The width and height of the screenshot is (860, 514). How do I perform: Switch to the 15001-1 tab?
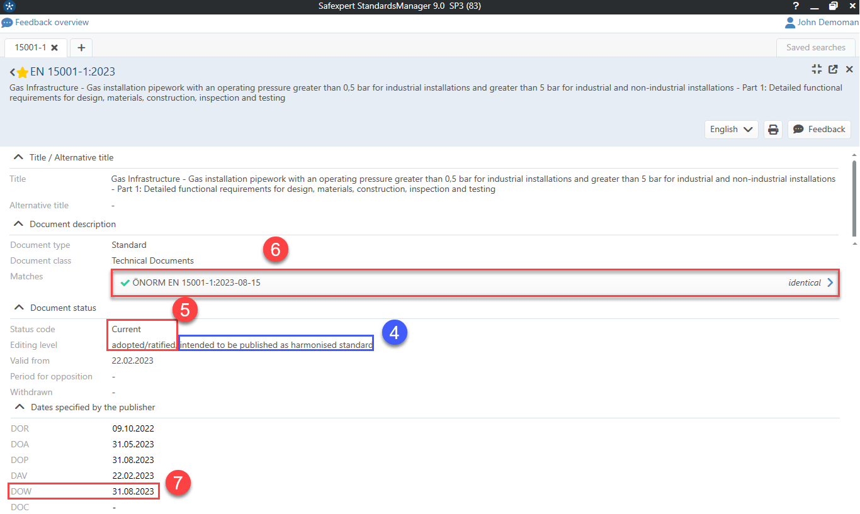click(x=30, y=48)
